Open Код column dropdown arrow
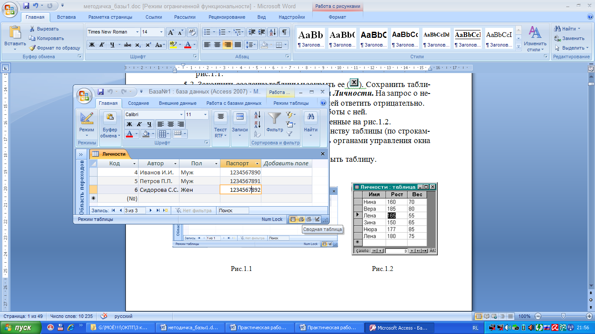Screen dimensions: 595x334 [134, 164]
